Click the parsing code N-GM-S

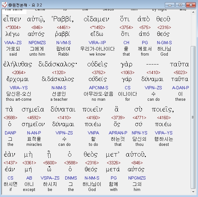point(164,43)
